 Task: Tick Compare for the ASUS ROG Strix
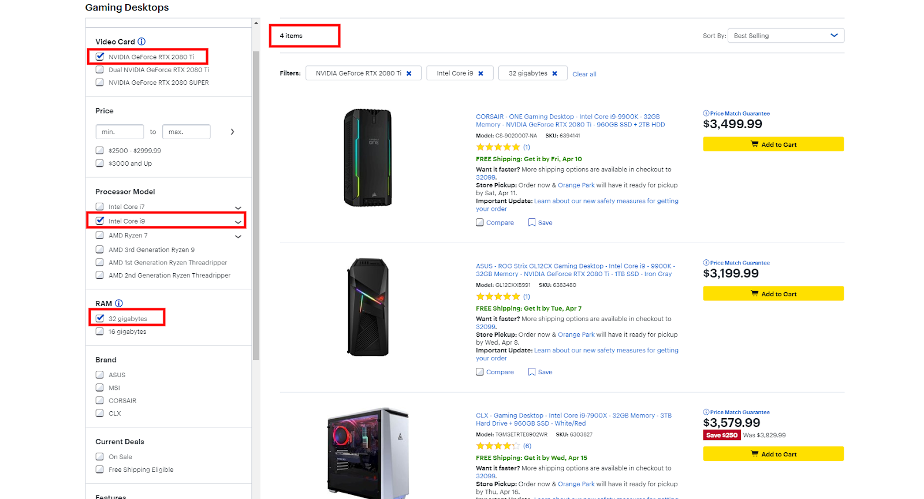(480, 372)
